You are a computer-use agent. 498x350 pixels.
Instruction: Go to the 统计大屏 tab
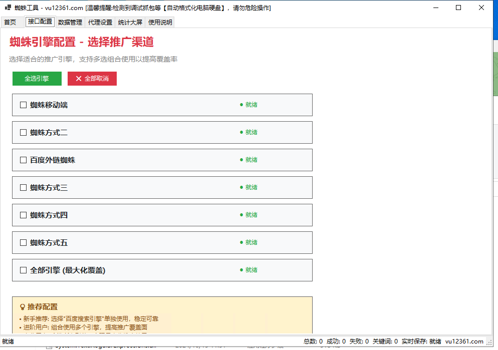click(130, 22)
